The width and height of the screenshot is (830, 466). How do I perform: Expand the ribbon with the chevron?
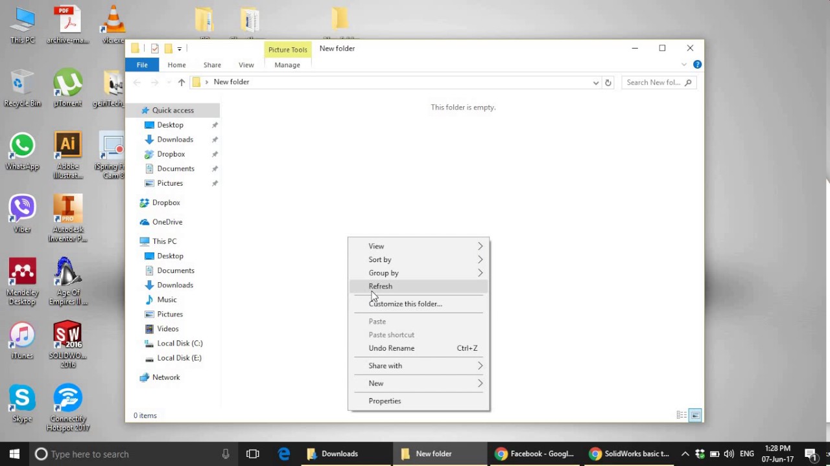tap(684, 65)
